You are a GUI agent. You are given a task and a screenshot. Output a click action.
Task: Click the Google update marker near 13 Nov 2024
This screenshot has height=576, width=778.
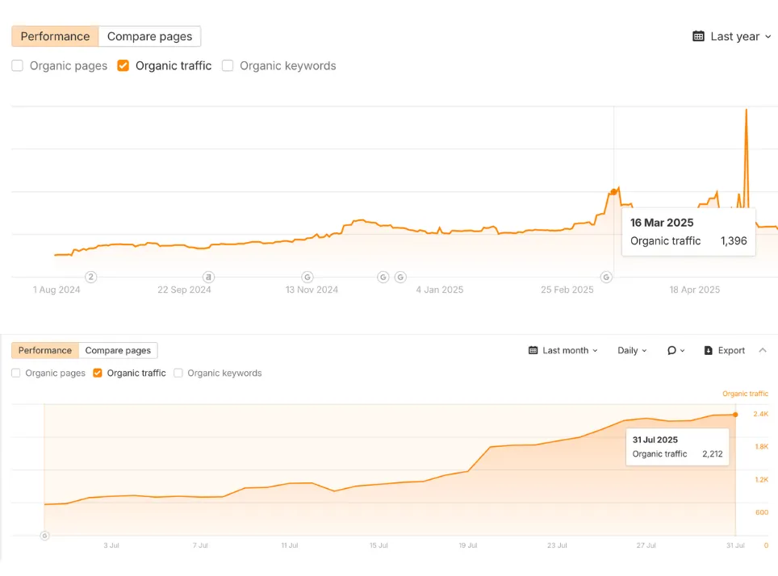click(307, 277)
